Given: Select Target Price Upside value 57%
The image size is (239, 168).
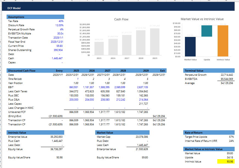Looking at the screenshot, I should click(x=231, y=137).
